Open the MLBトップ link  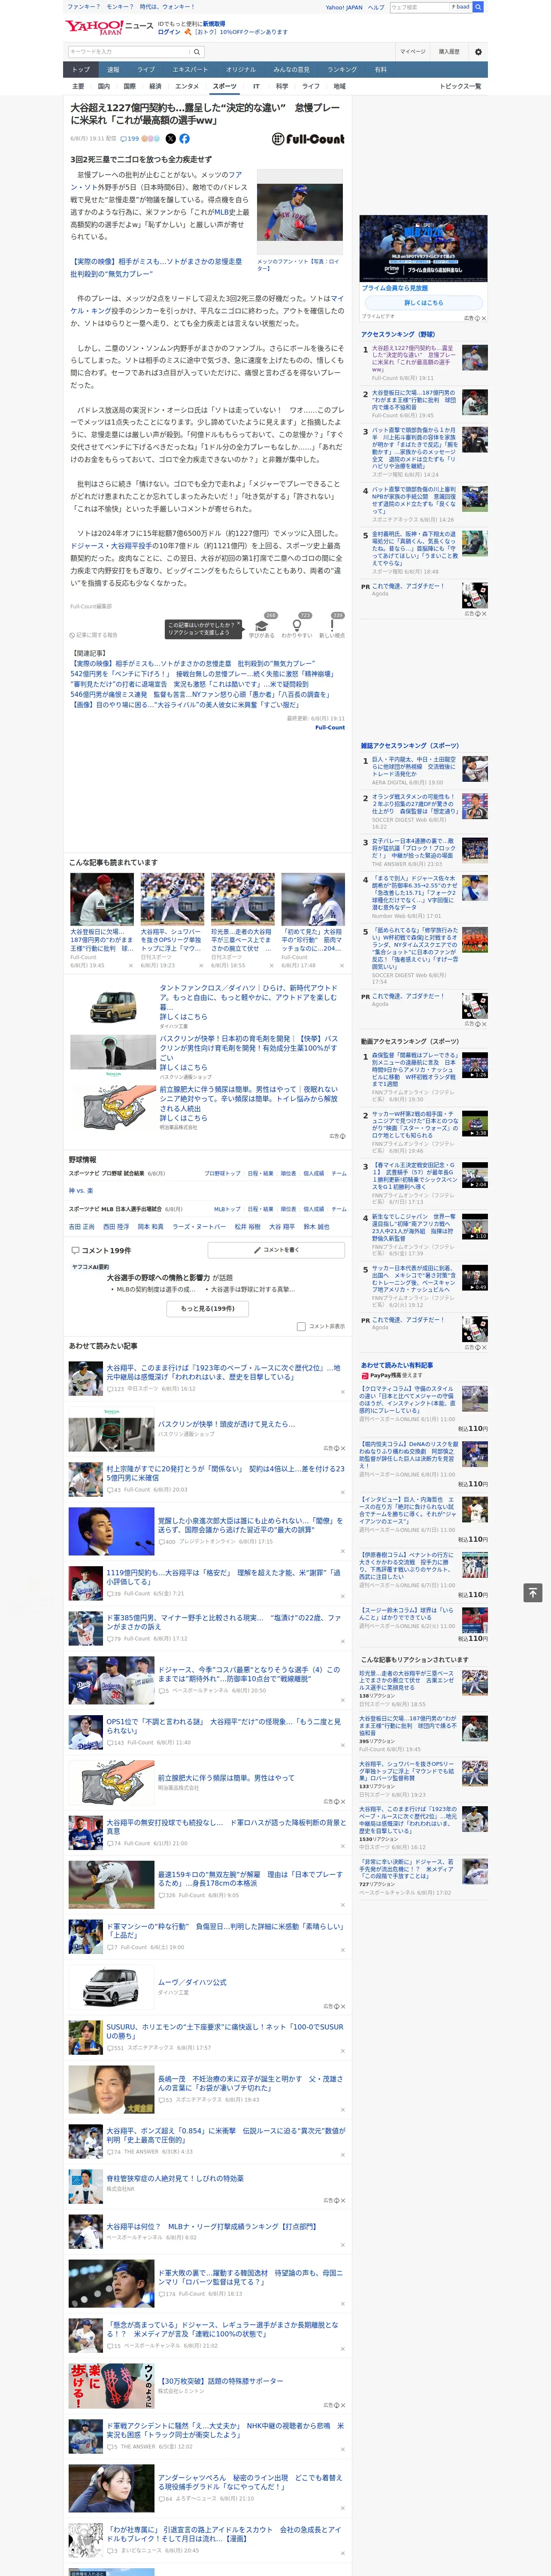(x=227, y=1209)
